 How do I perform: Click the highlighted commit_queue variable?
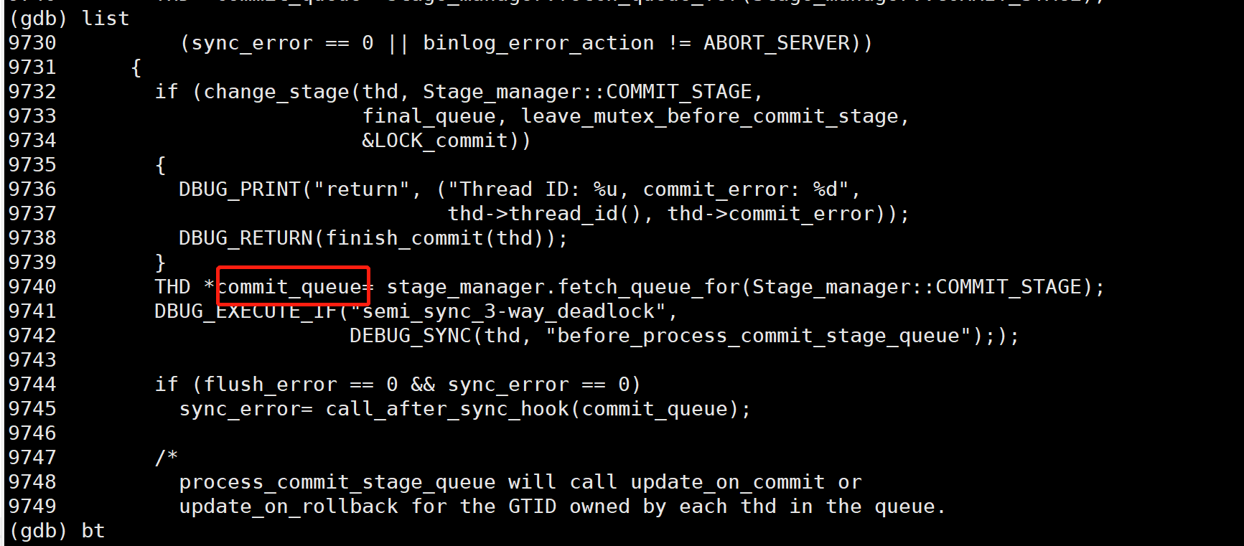[x=290, y=287]
